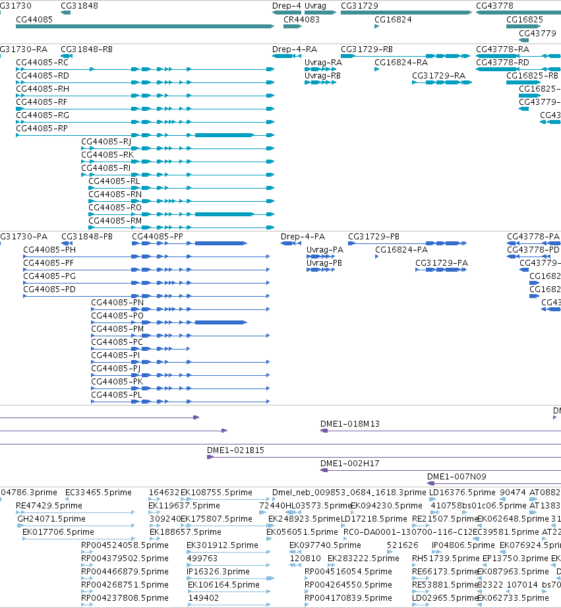Select EST GH24071.5prime
The width and height of the screenshot is (561, 608).
coord(51,519)
